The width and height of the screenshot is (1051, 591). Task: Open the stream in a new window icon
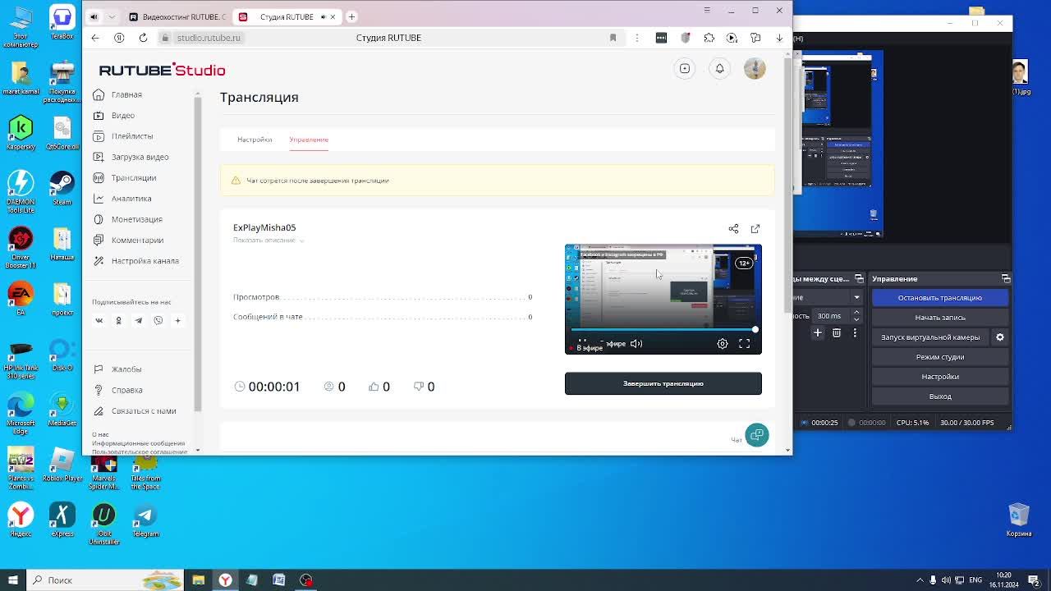pos(755,229)
